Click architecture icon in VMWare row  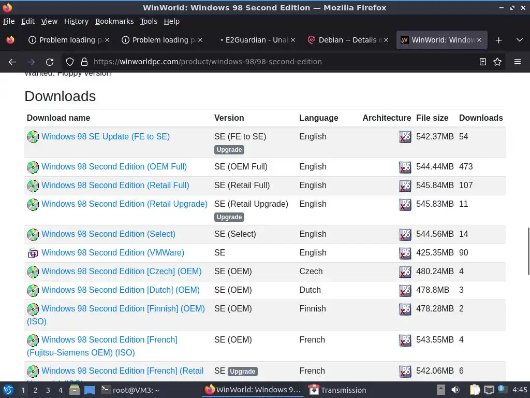(405, 253)
